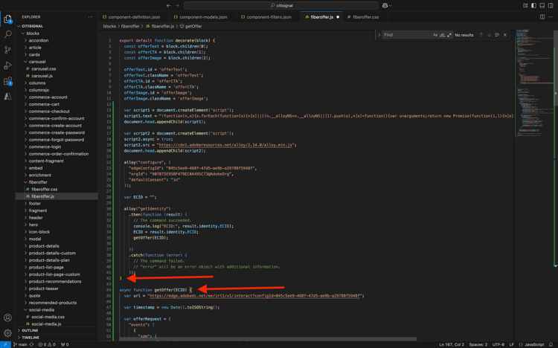This screenshot has height=348, width=558.
Task: Open the Source Control view
Action: [8, 50]
